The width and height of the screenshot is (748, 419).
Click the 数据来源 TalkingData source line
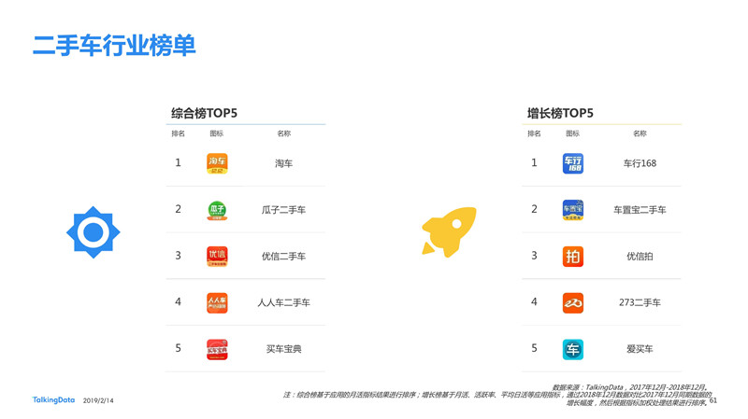coord(631,387)
